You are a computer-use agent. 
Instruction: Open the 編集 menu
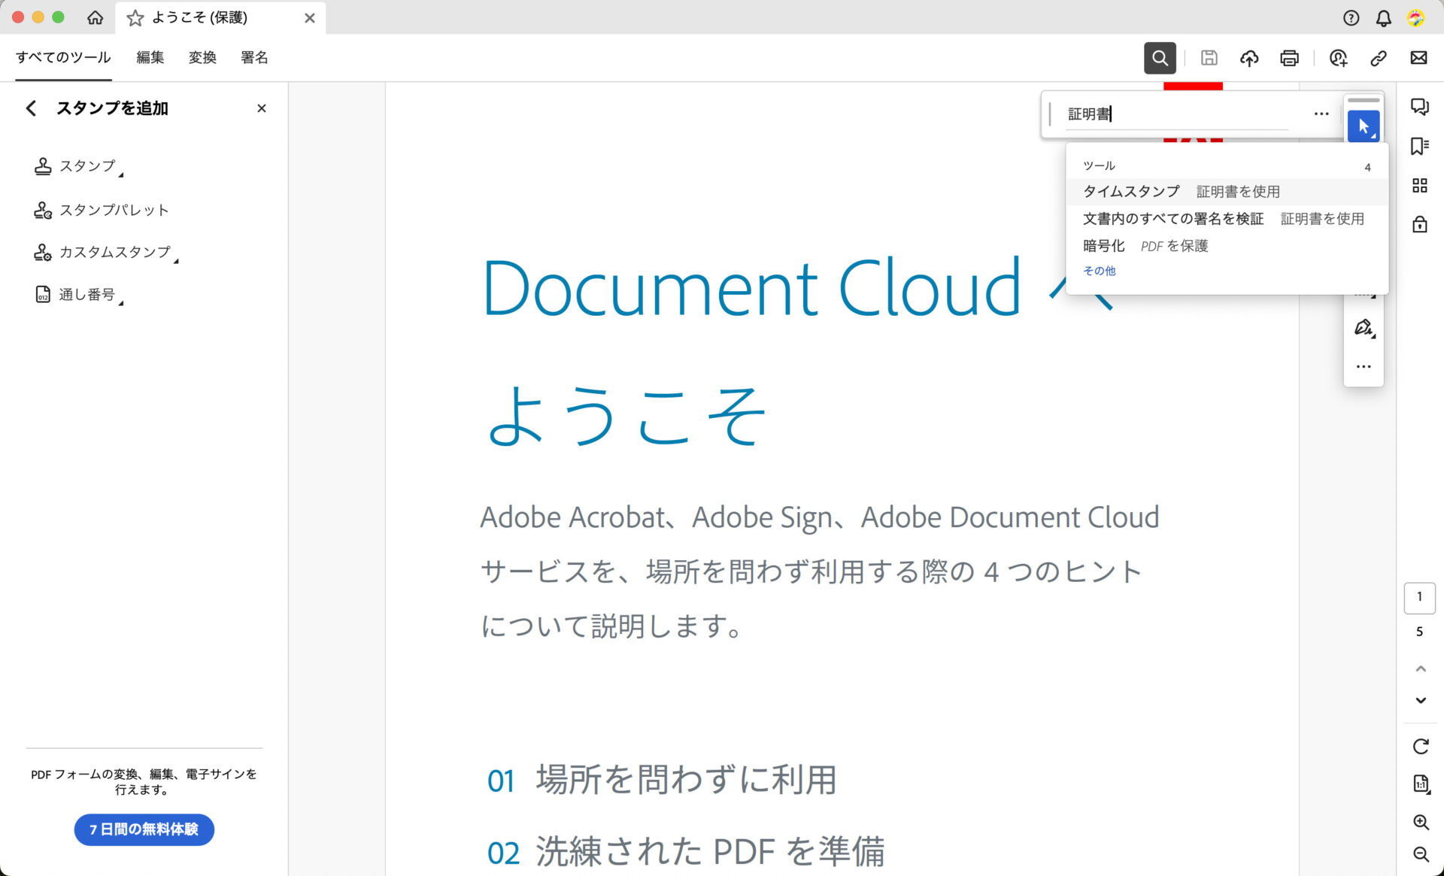150,57
